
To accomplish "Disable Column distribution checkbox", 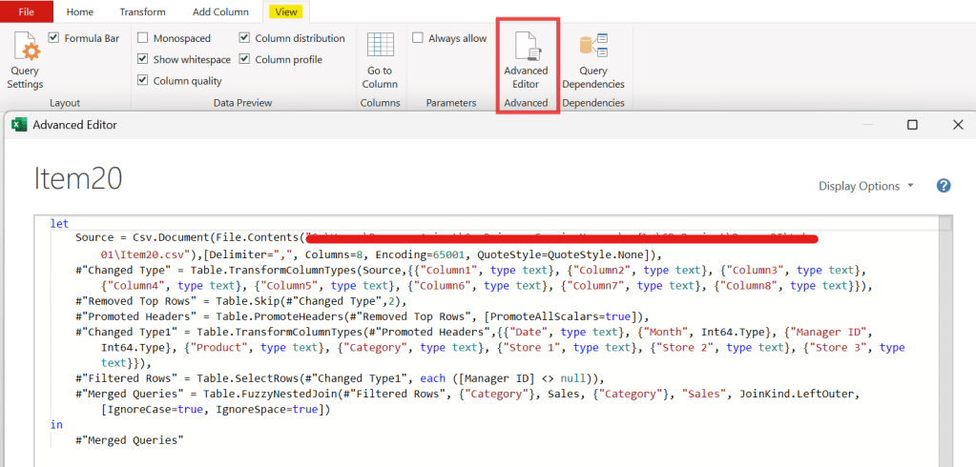I will 245,38.
